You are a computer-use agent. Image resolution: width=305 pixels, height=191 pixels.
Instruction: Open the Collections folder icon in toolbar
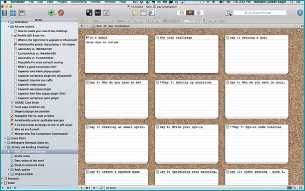pos(13,13)
